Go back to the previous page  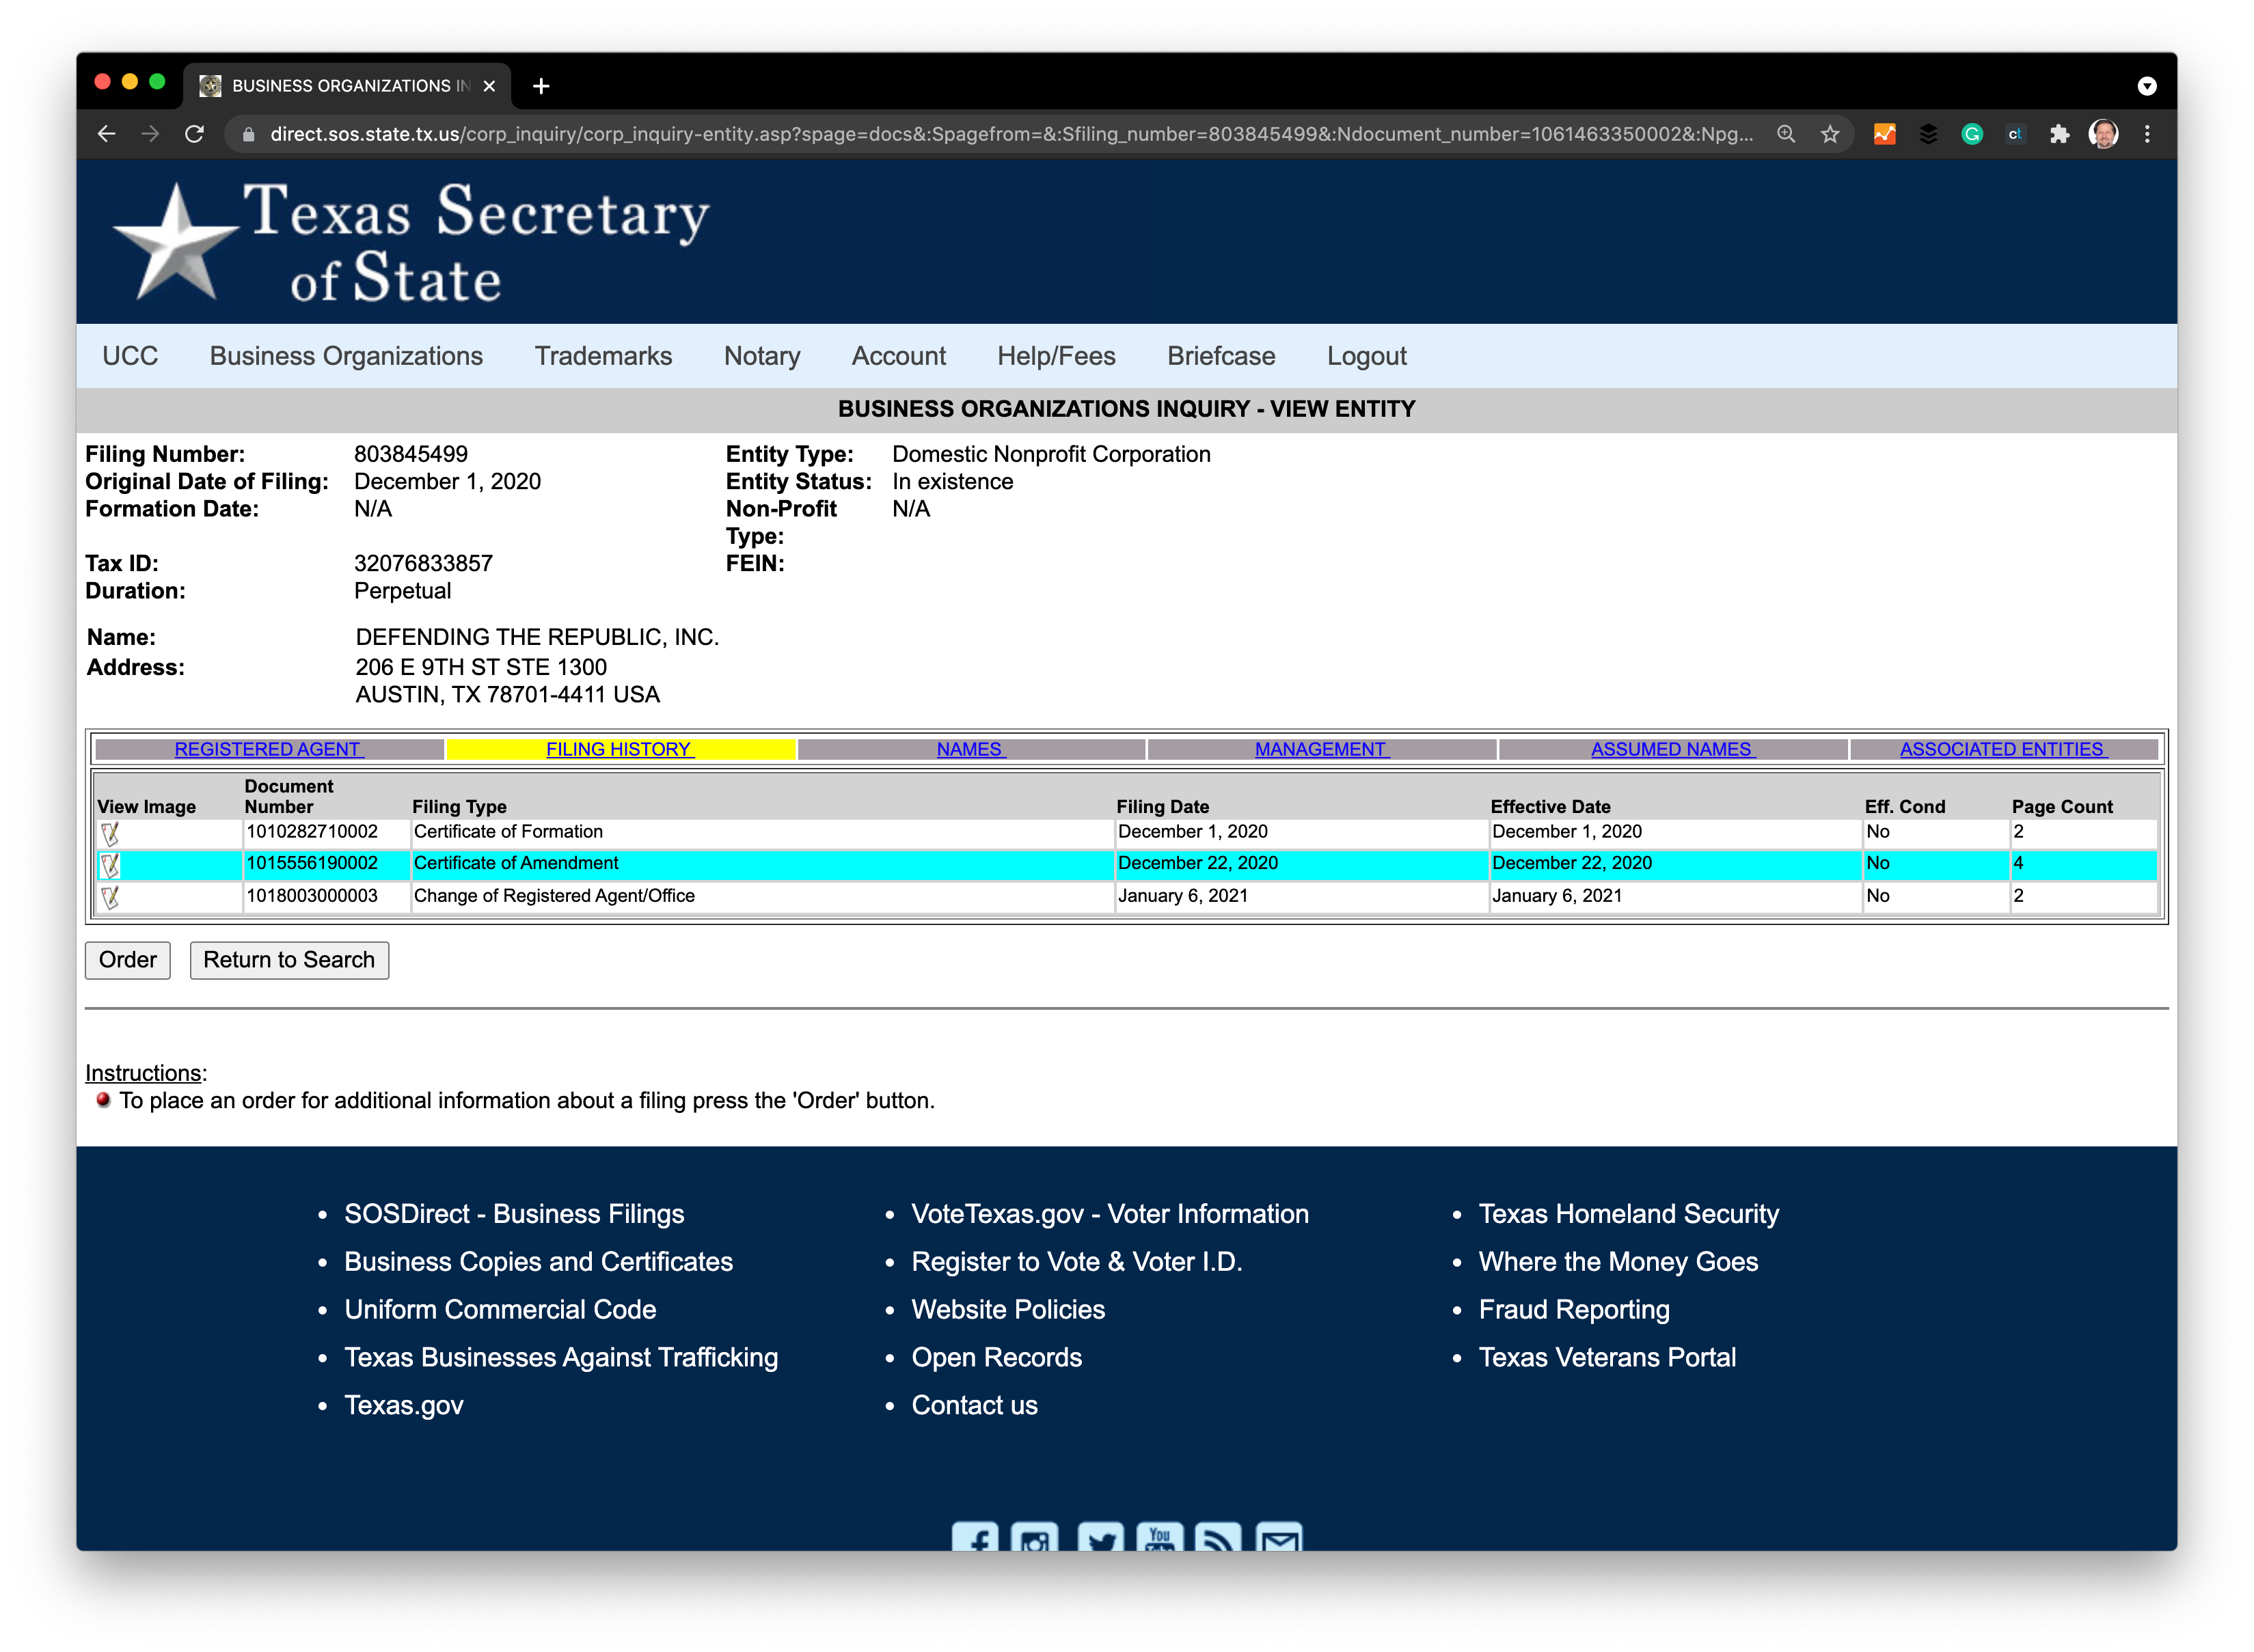point(106,134)
